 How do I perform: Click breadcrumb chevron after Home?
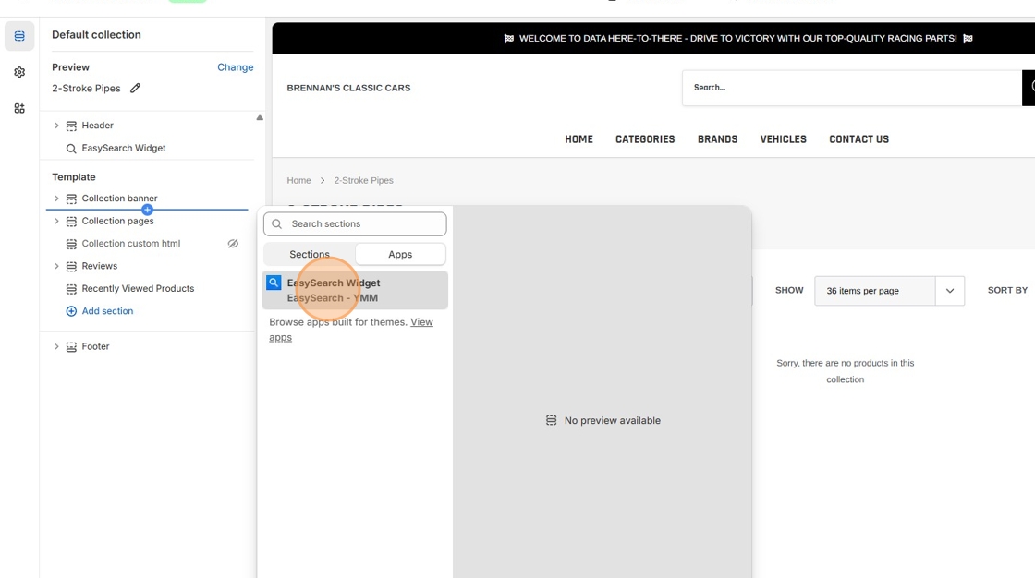323,180
